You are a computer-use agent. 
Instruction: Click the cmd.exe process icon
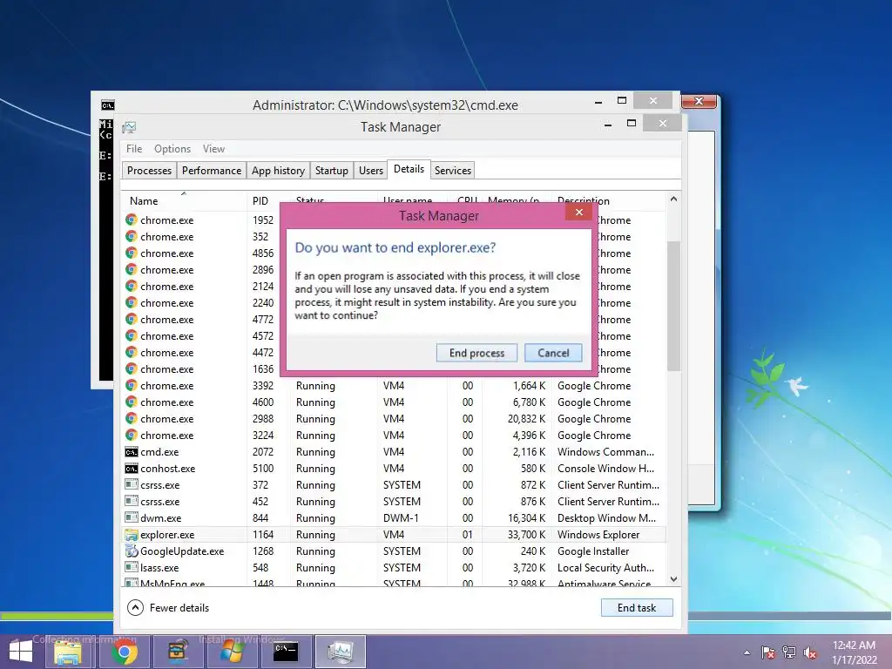point(132,452)
